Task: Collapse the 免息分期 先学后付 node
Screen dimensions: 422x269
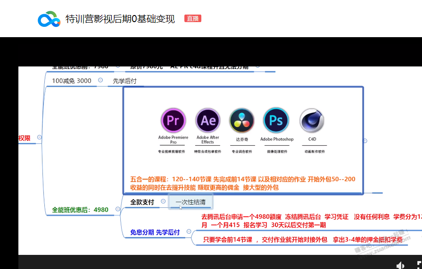Action: [189, 231]
